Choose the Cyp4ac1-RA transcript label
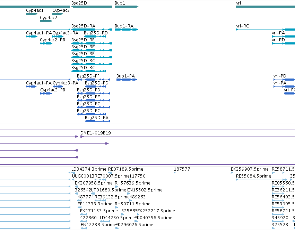Viewport: 295px width, 230px height. coord(39,33)
